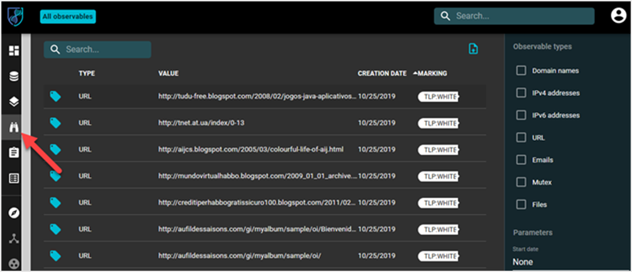Click the All observables chip
The width and height of the screenshot is (632, 272).
68,16
